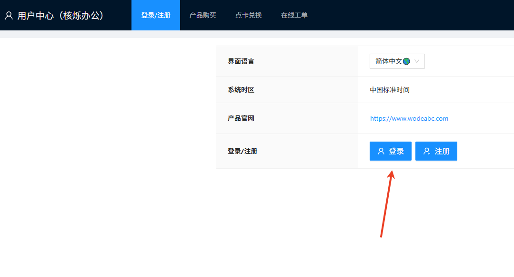Click the globe icon in language selector
The height and width of the screenshot is (277, 514).
[406, 61]
